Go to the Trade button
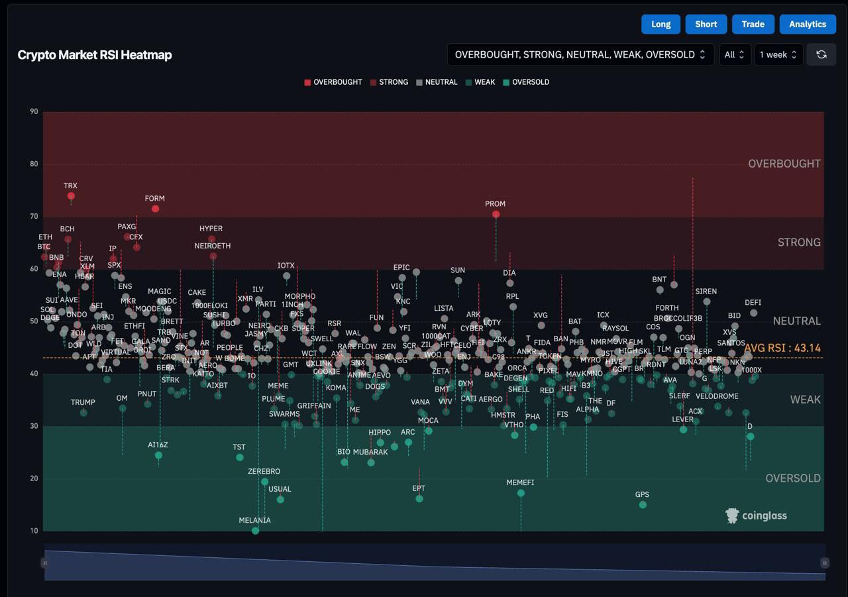 [x=753, y=24]
